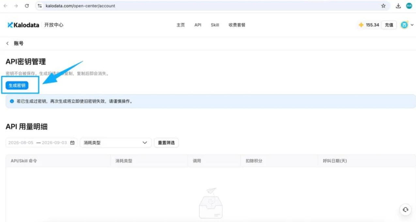Open browser downloads icon
This screenshot has height=222, width=416.
tap(398, 6)
